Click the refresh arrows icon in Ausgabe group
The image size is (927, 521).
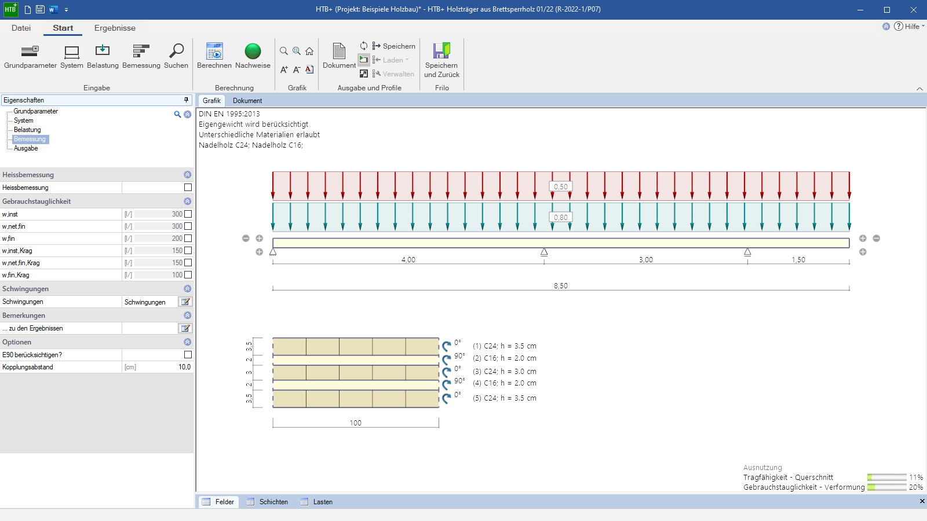pos(364,46)
